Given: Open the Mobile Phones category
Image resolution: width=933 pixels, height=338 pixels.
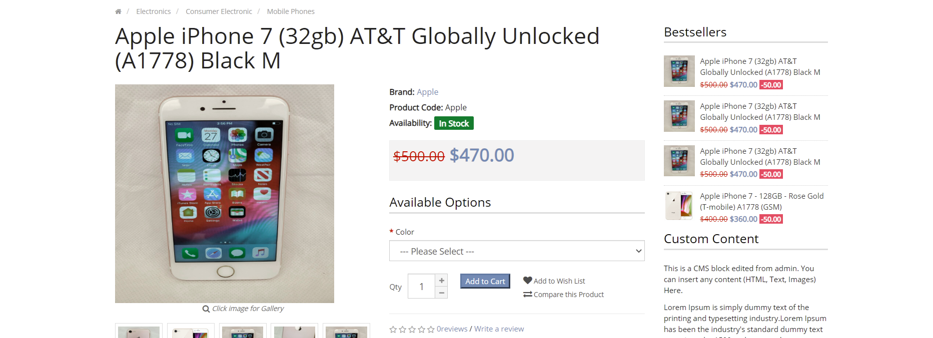Looking at the screenshot, I should coord(290,11).
